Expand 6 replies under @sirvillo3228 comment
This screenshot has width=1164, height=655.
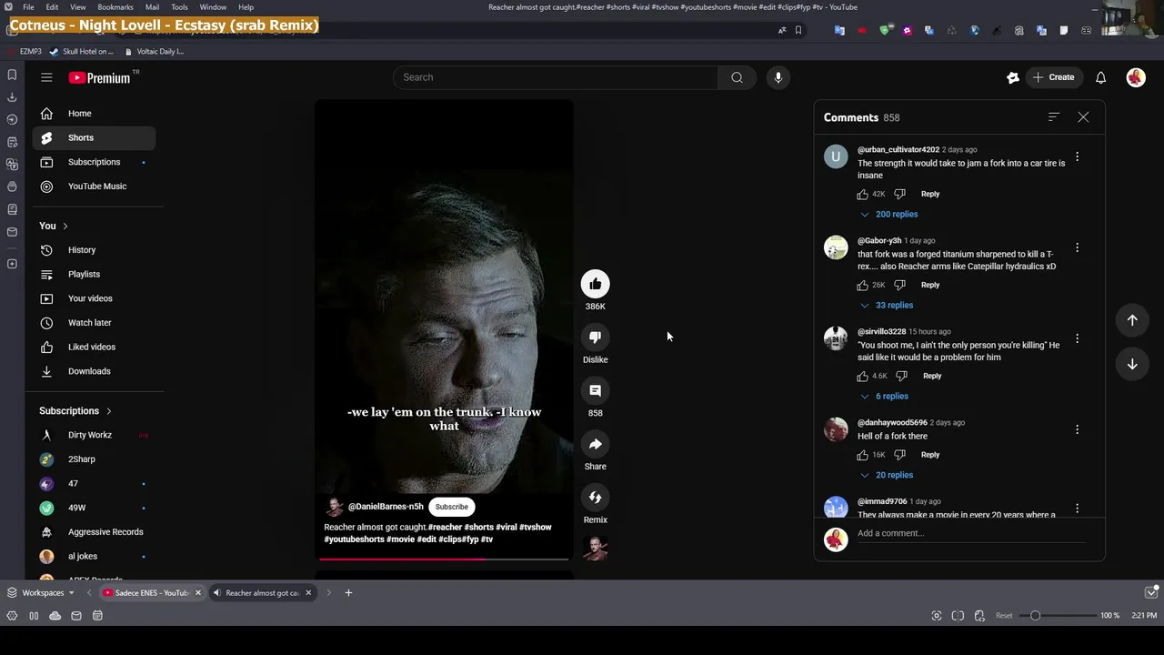(884, 396)
